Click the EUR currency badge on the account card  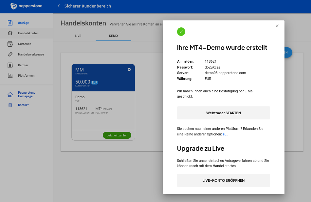[95, 83]
